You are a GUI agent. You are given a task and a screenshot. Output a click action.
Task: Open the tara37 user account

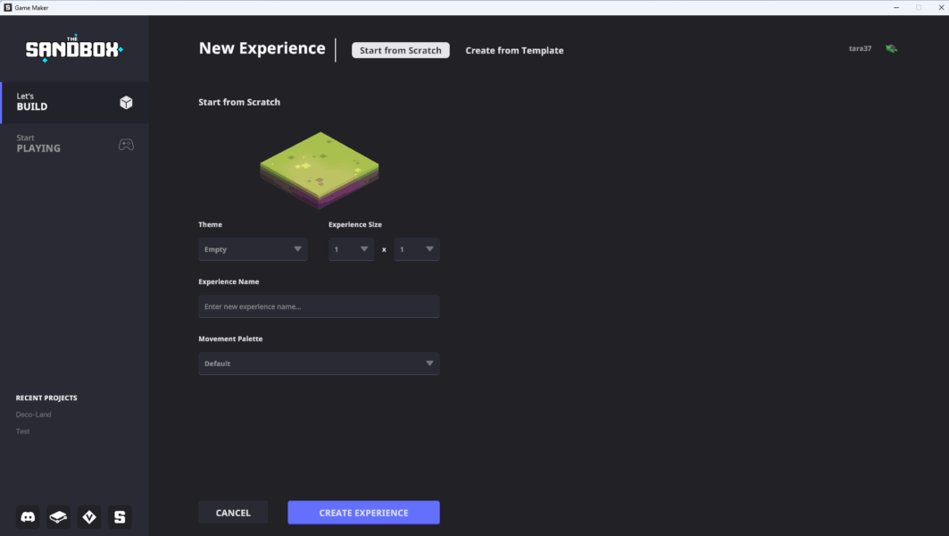point(860,48)
